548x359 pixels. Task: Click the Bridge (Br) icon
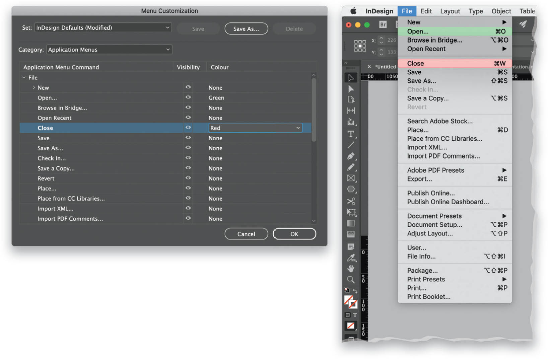click(383, 24)
